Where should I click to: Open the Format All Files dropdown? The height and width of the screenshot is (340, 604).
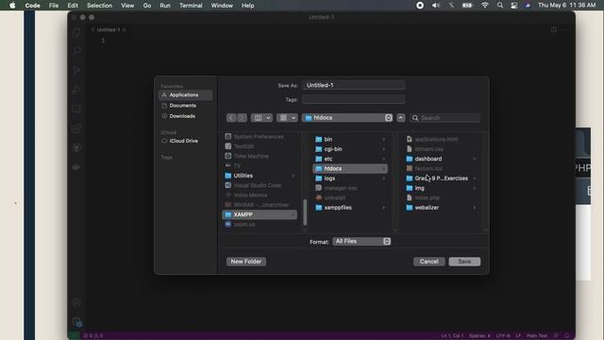click(361, 242)
